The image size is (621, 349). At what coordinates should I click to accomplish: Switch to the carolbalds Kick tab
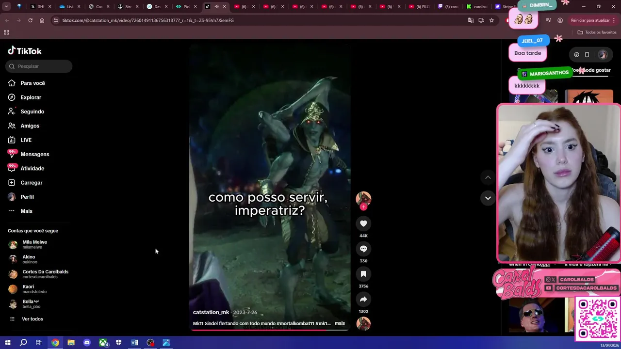[x=476, y=7]
